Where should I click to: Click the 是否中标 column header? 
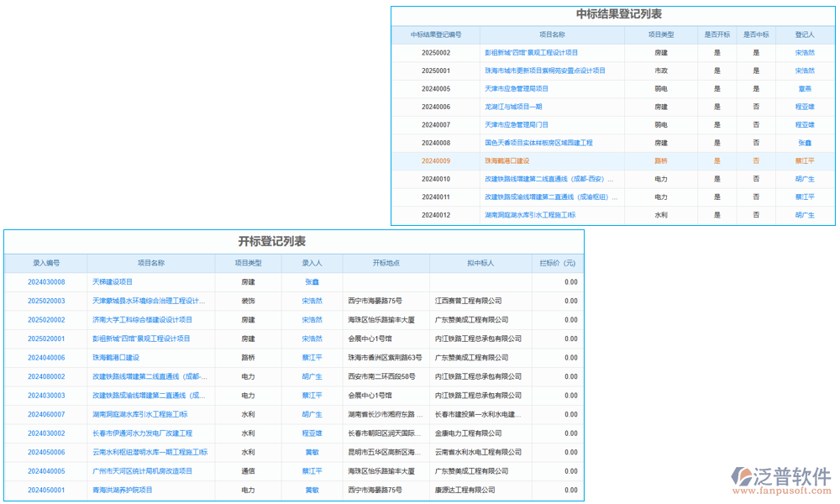click(756, 35)
